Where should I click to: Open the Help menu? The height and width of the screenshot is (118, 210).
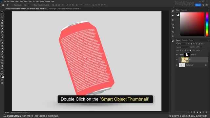coord(53,1)
